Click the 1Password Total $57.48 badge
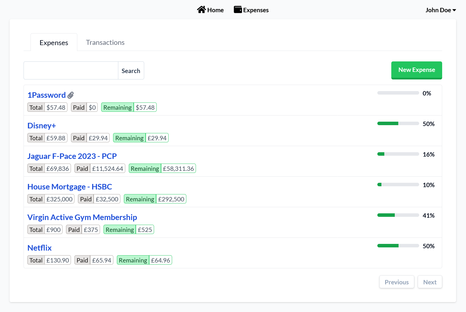 click(x=47, y=107)
